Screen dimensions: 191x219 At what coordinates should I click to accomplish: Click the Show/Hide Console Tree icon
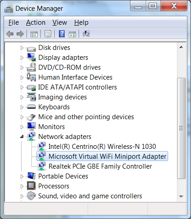34,34
